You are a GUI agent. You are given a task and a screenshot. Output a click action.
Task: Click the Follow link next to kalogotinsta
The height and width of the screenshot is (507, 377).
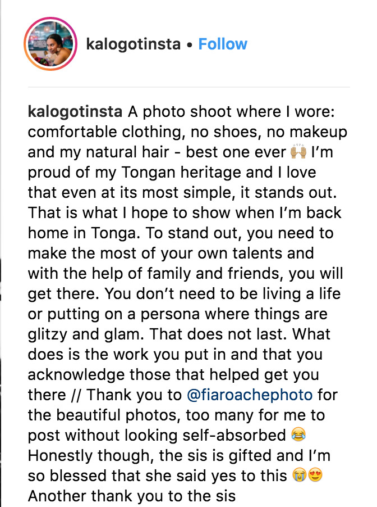[x=223, y=44]
